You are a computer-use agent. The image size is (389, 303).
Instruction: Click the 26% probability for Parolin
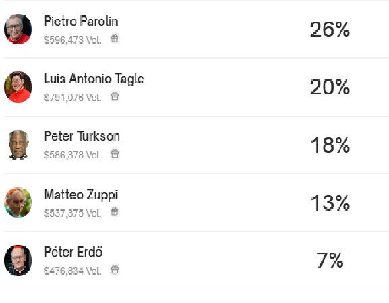coord(330,30)
